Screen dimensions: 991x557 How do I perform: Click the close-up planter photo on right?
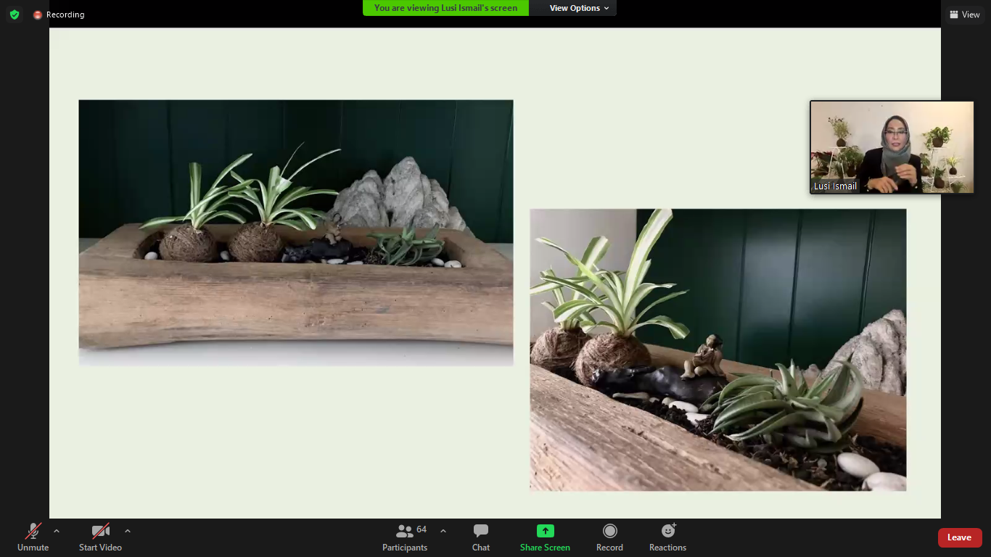[x=717, y=350]
